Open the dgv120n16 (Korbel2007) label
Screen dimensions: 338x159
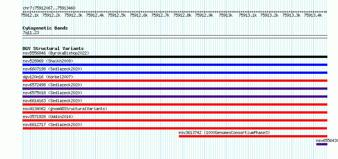48,77
